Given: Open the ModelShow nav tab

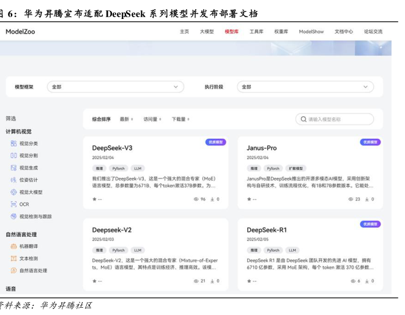Looking at the screenshot, I should 311,32.
